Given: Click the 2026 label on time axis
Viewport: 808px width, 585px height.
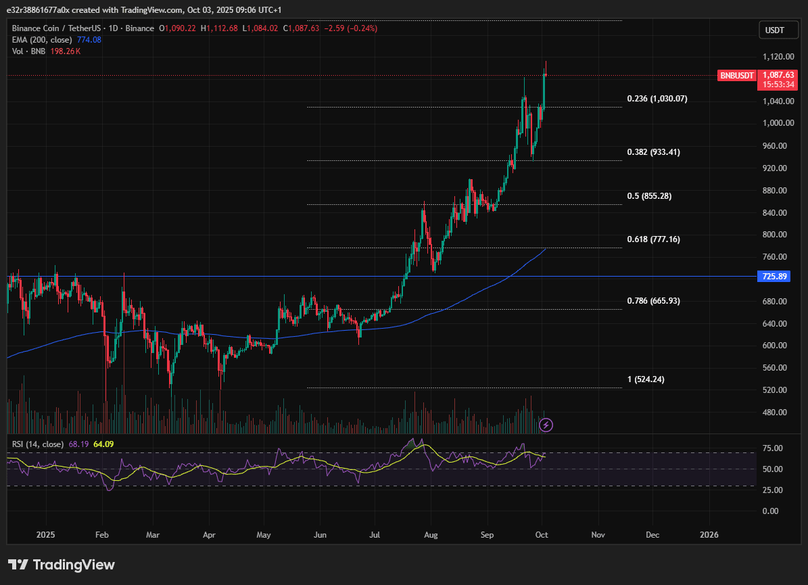Looking at the screenshot, I should [709, 535].
